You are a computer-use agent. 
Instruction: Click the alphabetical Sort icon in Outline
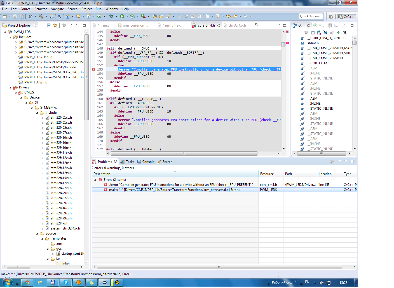pyautogui.click(x=319, y=33)
